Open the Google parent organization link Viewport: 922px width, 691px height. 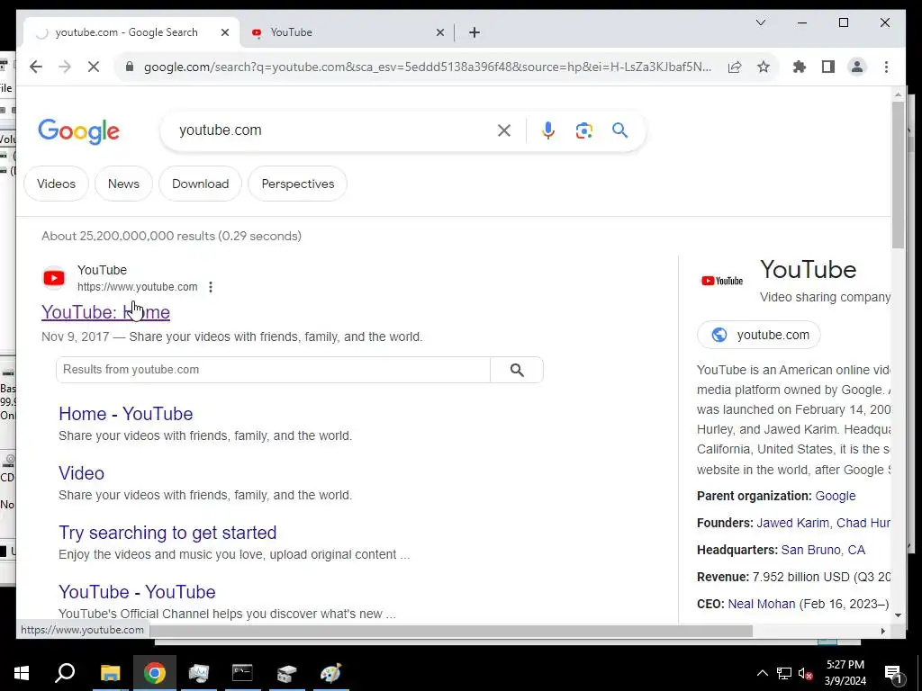(x=835, y=496)
